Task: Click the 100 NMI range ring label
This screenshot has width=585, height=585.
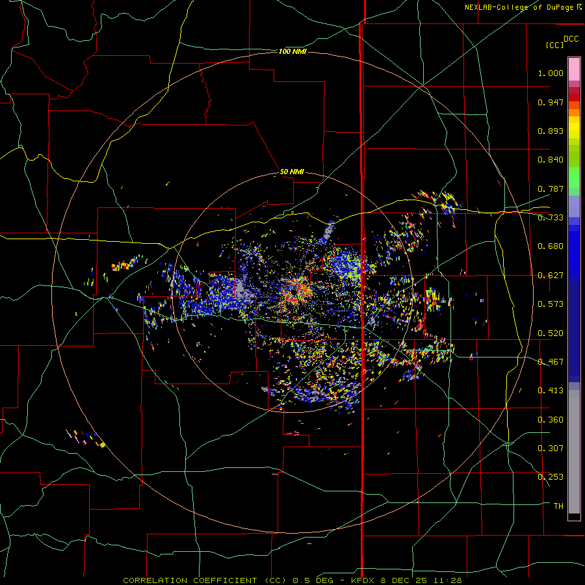Action: pos(292,51)
